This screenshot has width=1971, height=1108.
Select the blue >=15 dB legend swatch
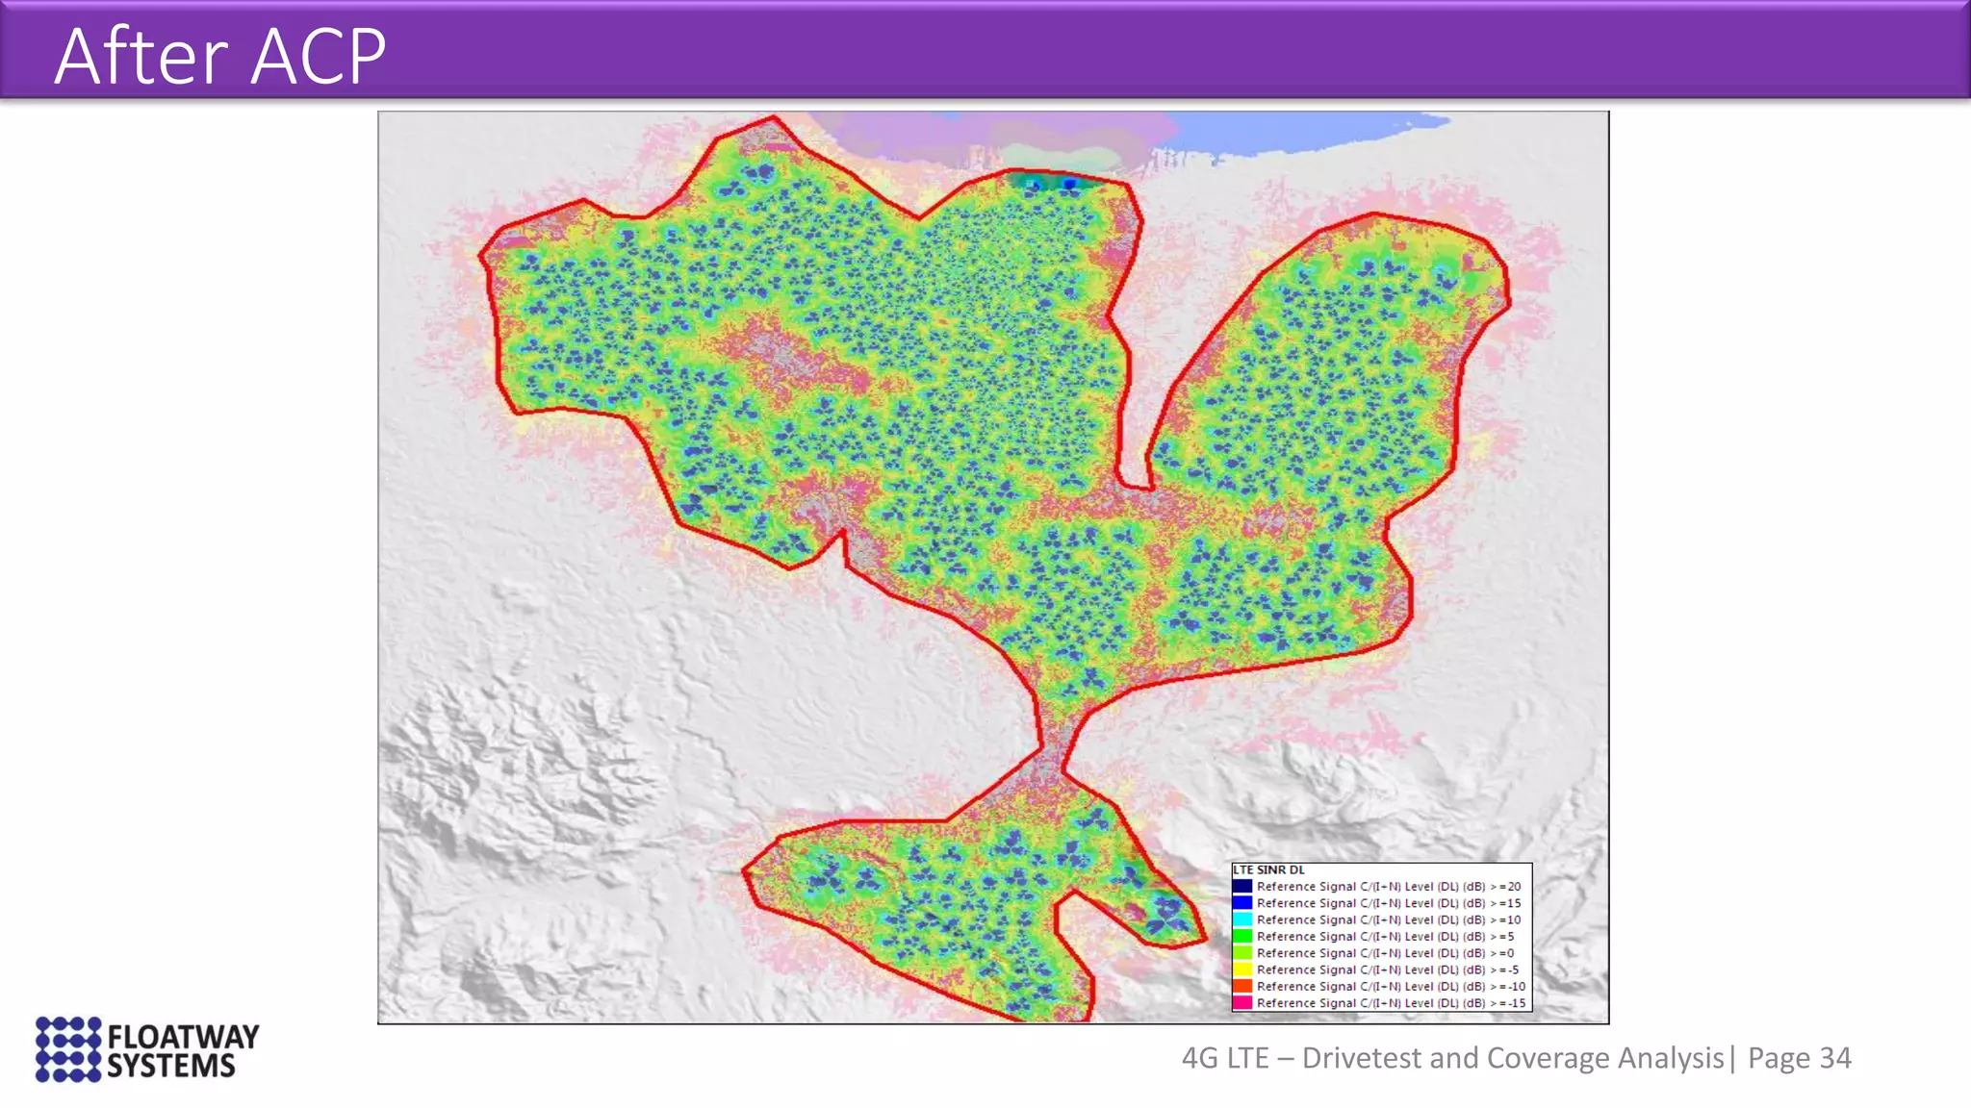1242,903
